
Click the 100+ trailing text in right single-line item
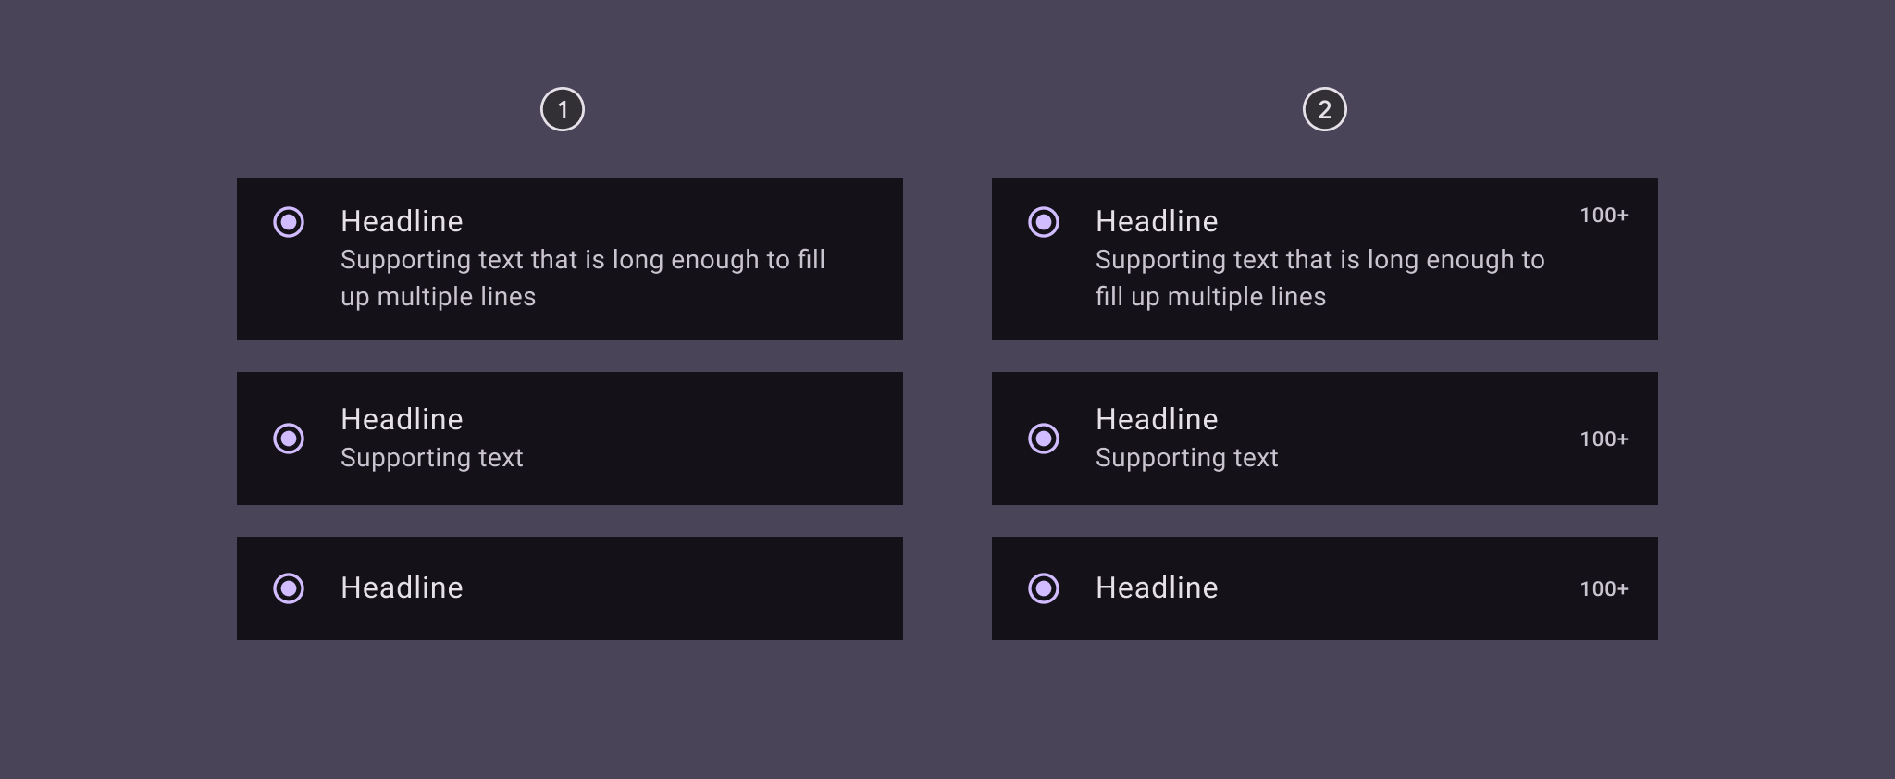coord(1604,589)
